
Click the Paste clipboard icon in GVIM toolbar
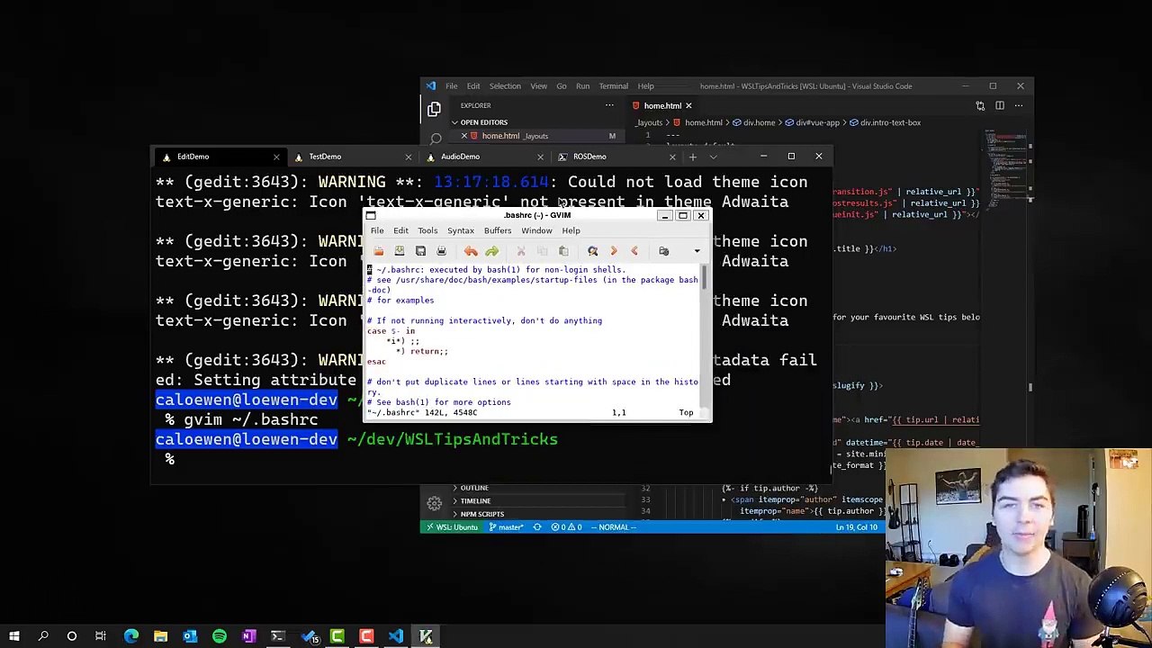tap(562, 251)
